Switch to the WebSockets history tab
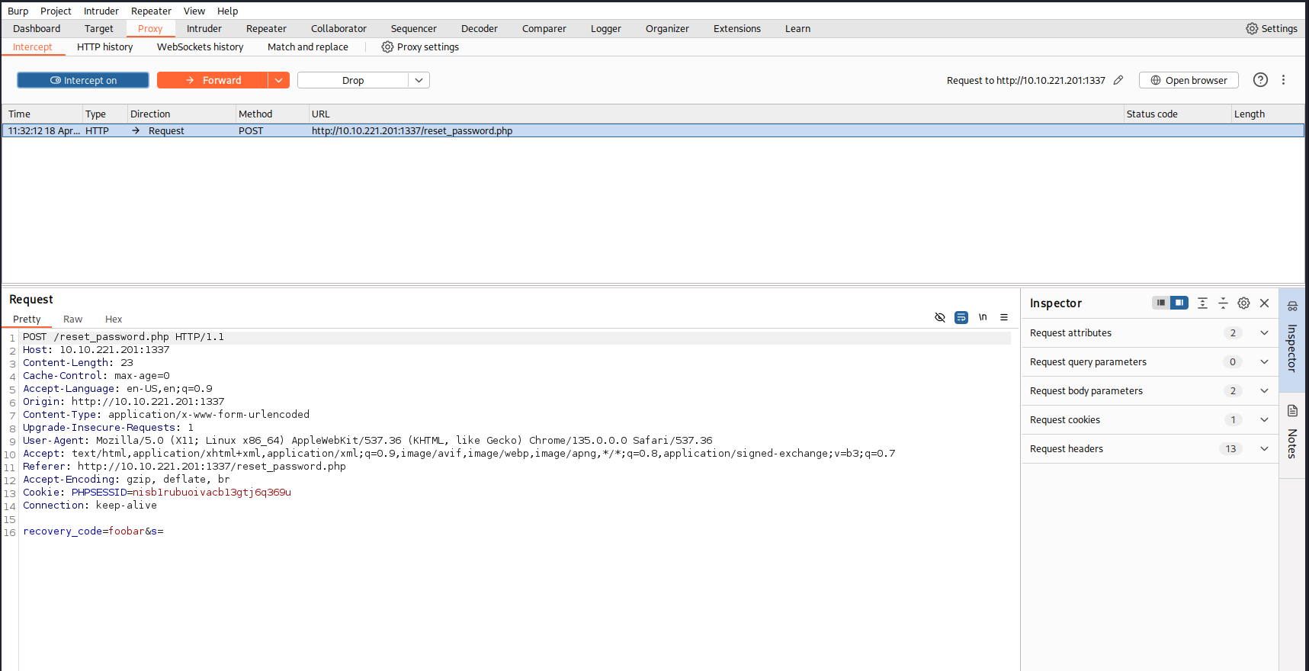Viewport: 1309px width, 671px height. click(201, 47)
